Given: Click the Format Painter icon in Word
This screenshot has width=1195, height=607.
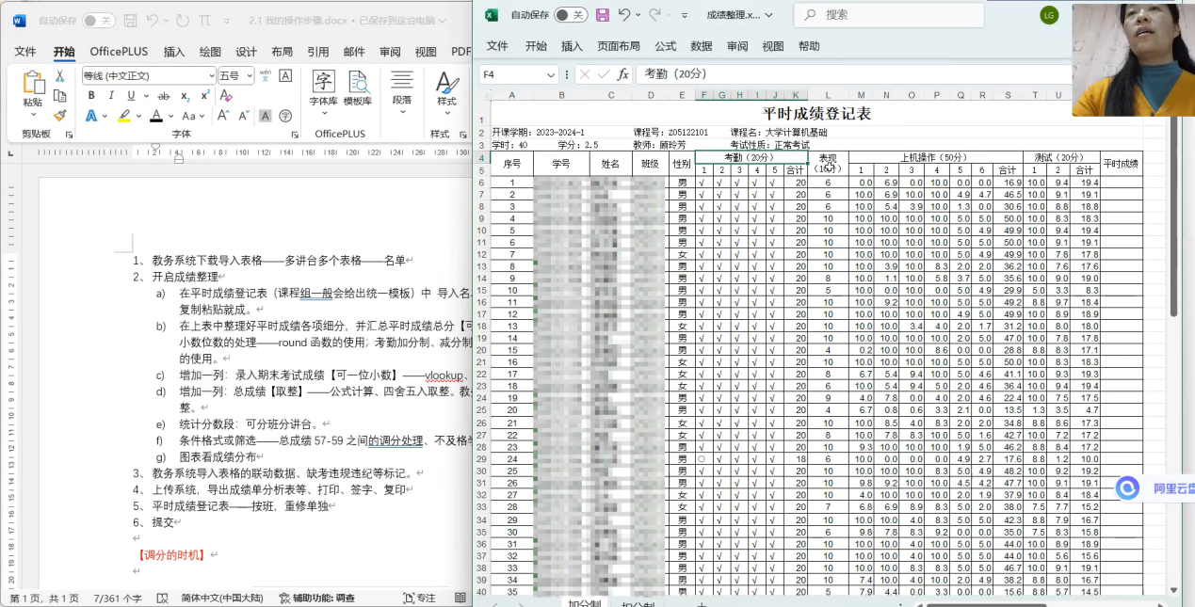Looking at the screenshot, I should pos(60,116).
